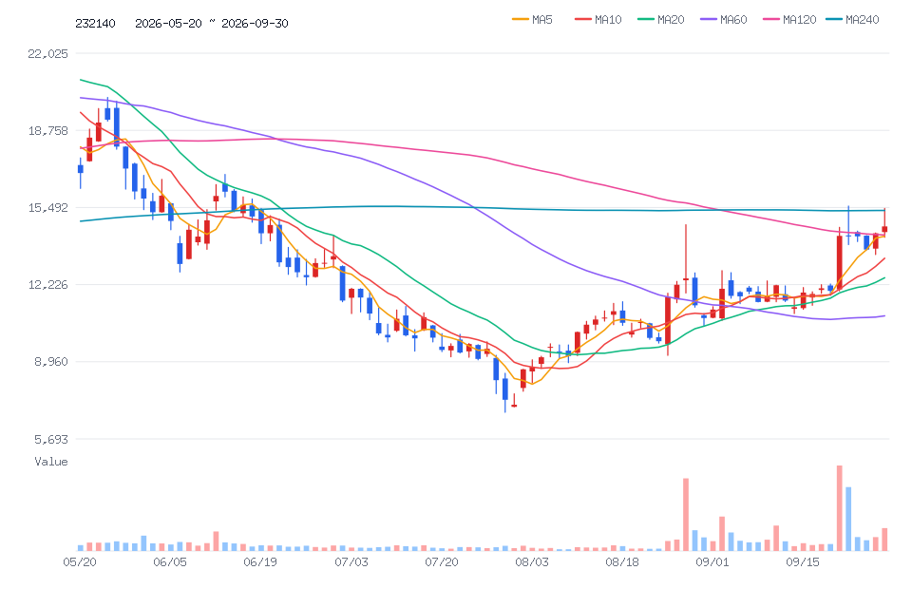Click the 06/19 date axis label
The height and width of the screenshot is (589, 912).
[x=260, y=562]
